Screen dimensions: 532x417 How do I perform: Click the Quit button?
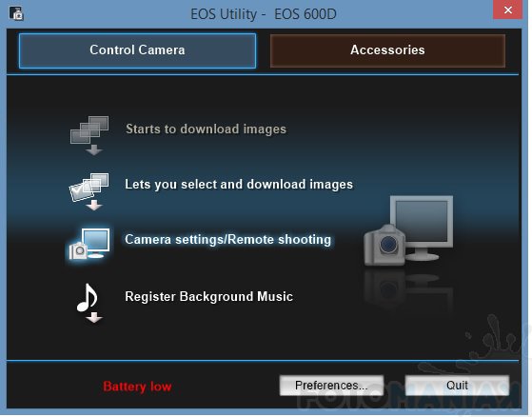pyautogui.click(x=457, y=386)
